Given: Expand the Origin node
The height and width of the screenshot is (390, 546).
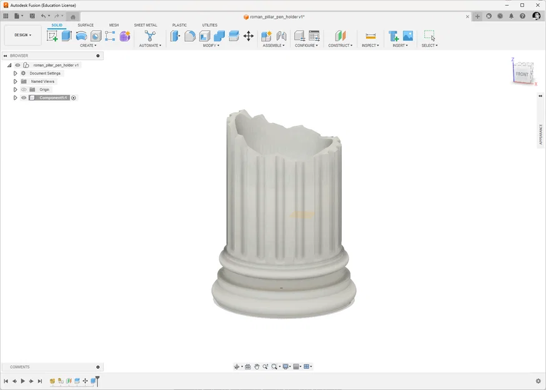Looking at the screenshot, I should tap(16, 89).
